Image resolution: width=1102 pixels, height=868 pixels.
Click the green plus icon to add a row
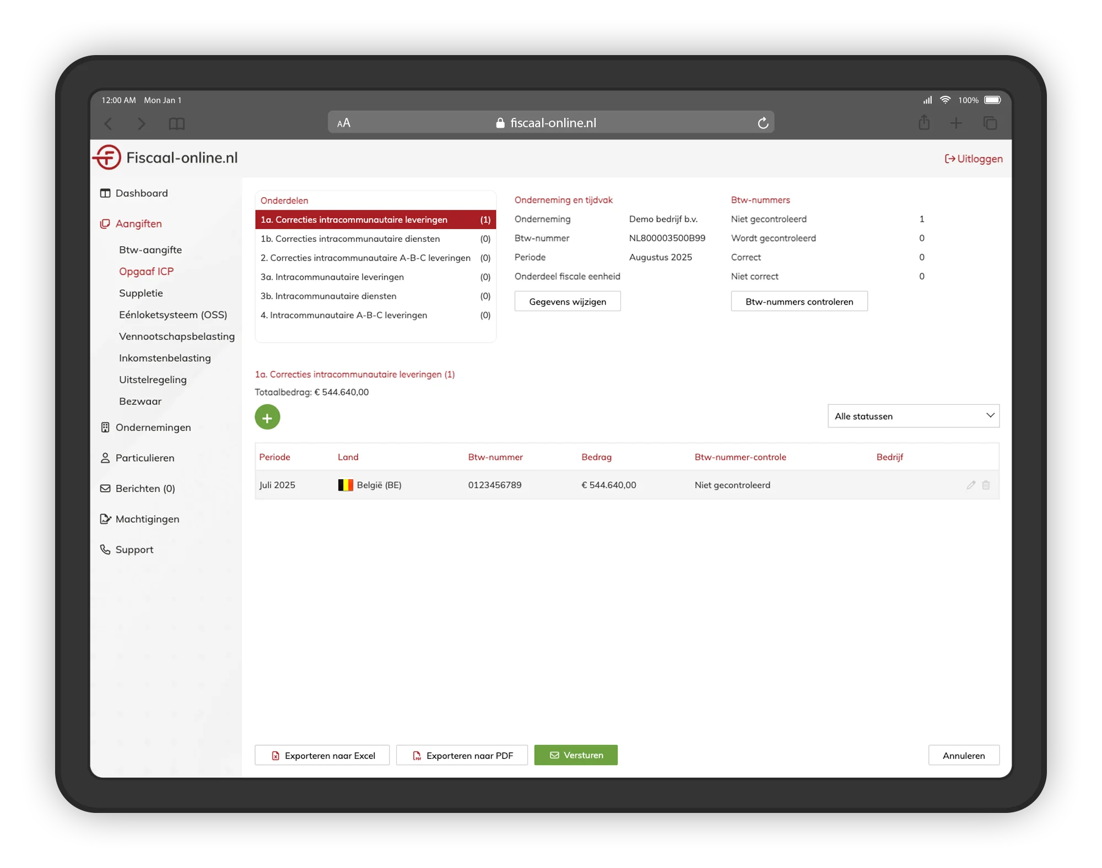click(267, 417)
